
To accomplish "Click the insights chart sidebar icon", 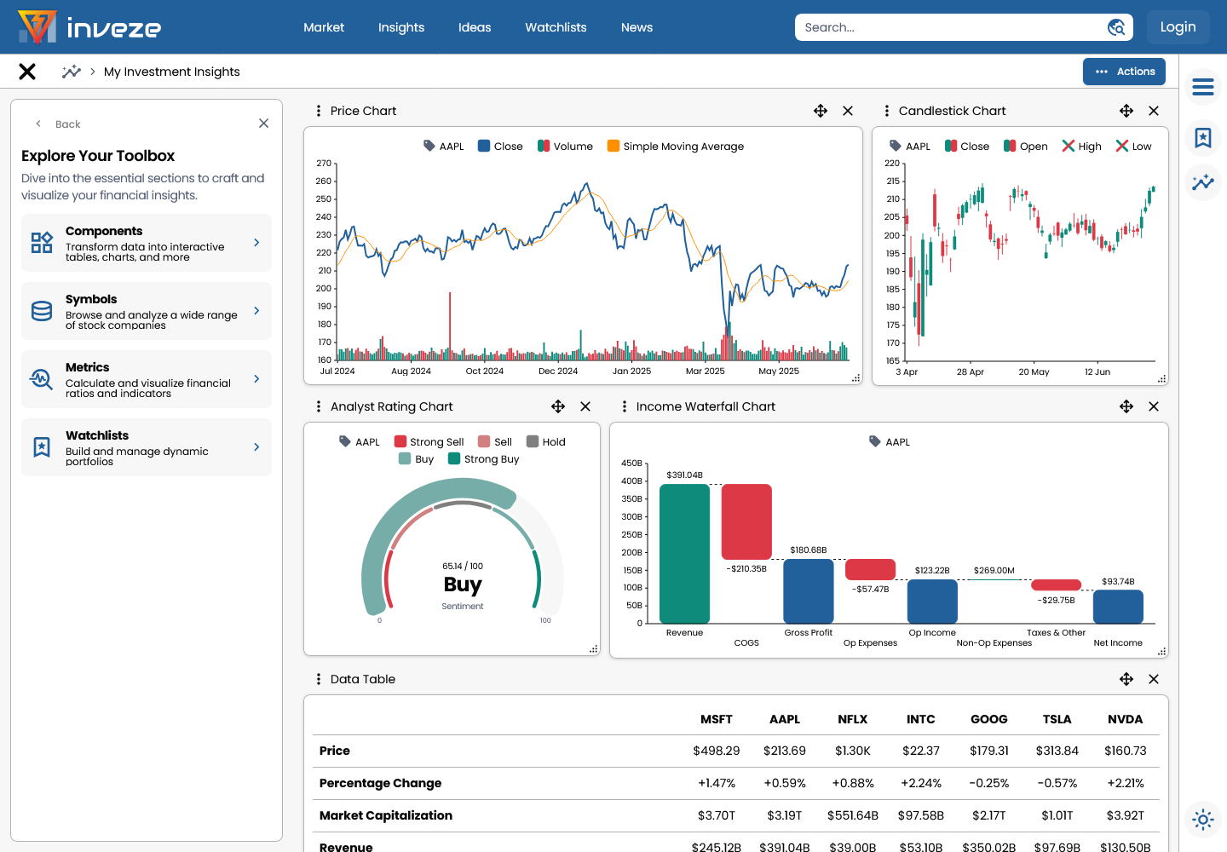I will [1203, 182].
